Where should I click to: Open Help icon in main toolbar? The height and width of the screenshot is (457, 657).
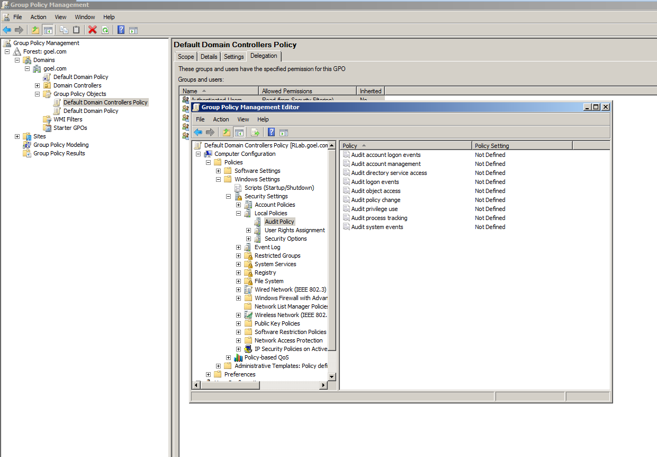pos(121,30)
